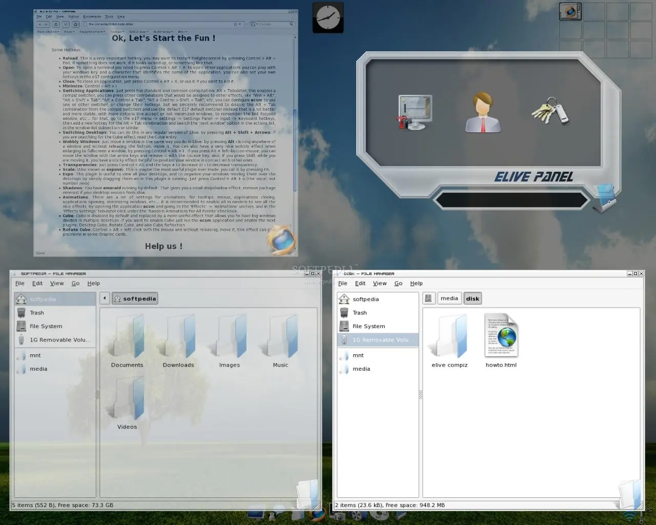Open the History menu in the browser
Viewport: 656px width, 525px height.
73,16
